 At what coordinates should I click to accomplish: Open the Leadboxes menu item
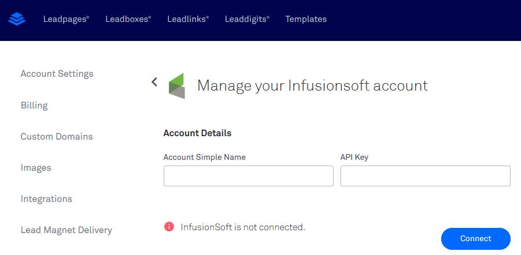[x=128, y=19]
